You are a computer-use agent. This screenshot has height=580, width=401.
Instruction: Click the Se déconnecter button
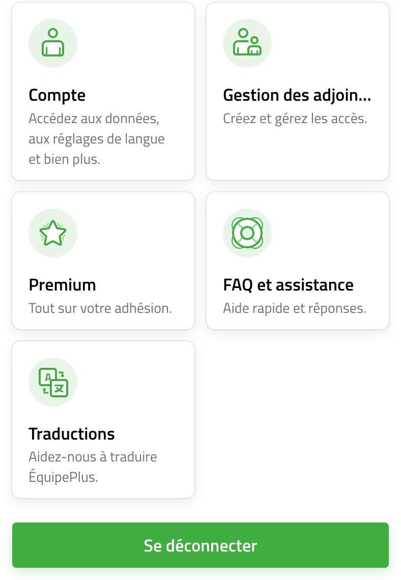(x=200, y=545)
